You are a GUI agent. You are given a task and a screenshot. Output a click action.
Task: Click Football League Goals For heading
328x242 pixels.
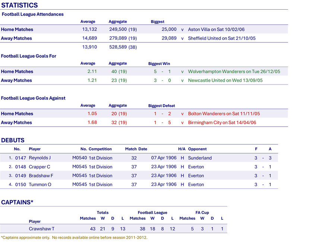29,56
